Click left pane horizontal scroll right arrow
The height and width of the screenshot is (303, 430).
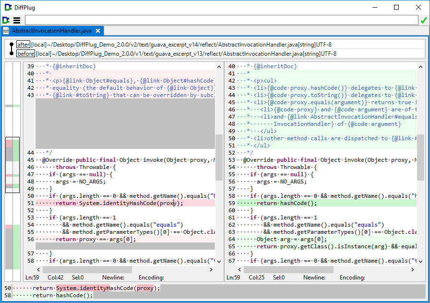211,269
